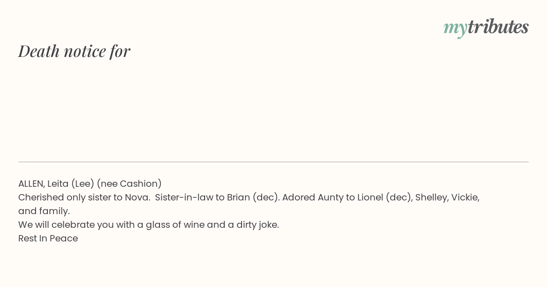547x287 pixels.
Task: Click the horizontal divider line
Action: (273, 162)
